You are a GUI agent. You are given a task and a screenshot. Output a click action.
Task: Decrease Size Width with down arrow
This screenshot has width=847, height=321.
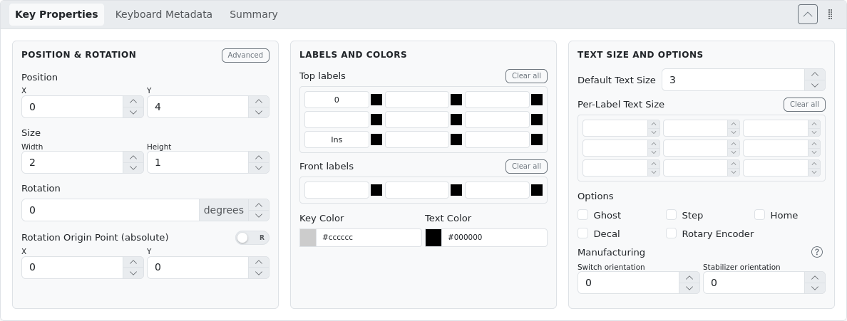point(133,168)
